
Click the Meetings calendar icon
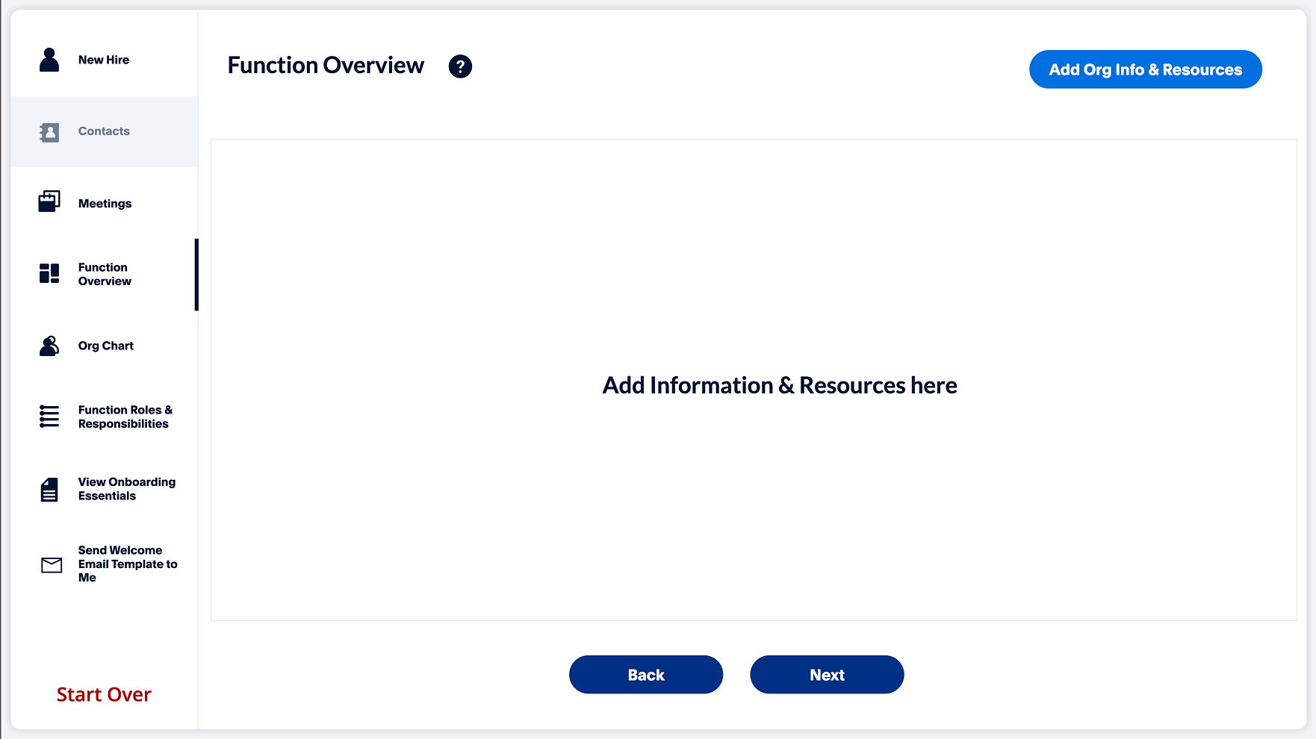pos(49,202)
